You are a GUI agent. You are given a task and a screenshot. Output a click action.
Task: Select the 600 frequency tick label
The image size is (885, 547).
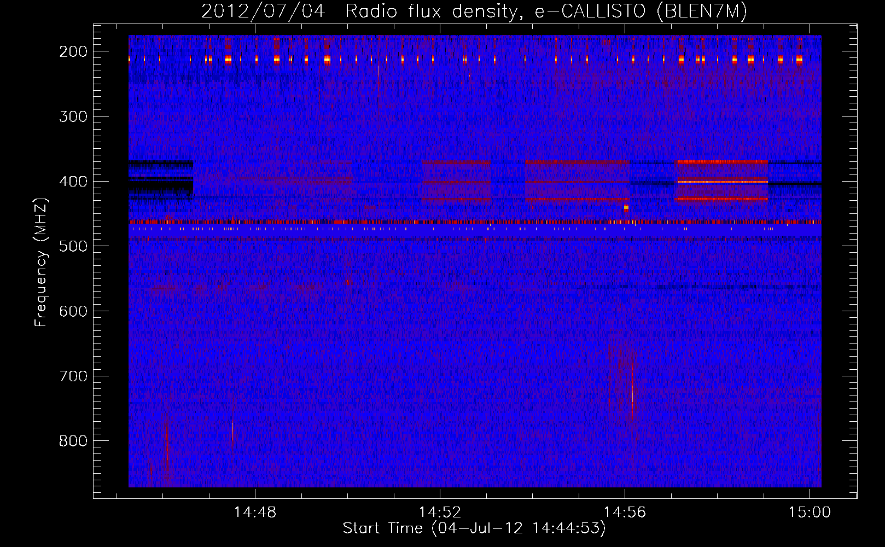coord(73,311)
